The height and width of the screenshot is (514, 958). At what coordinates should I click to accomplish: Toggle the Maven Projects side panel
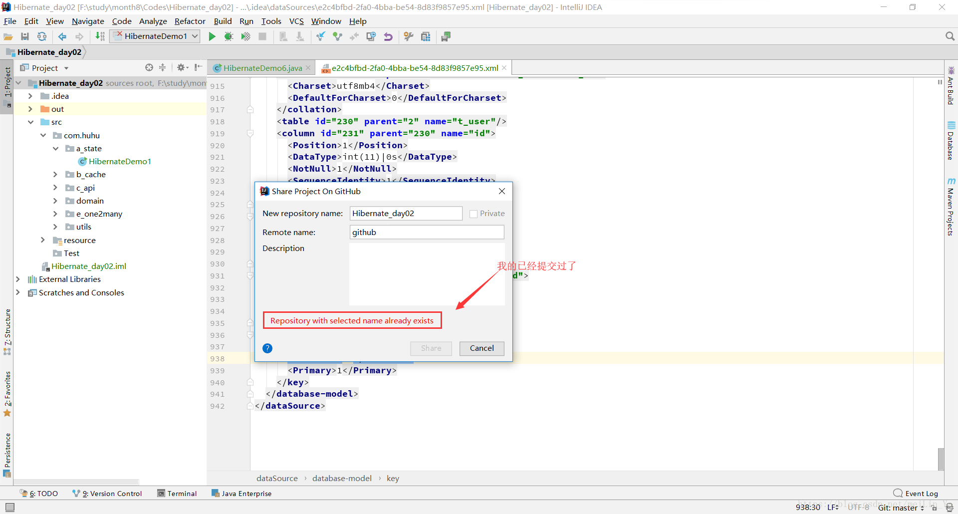coord(951,207)
